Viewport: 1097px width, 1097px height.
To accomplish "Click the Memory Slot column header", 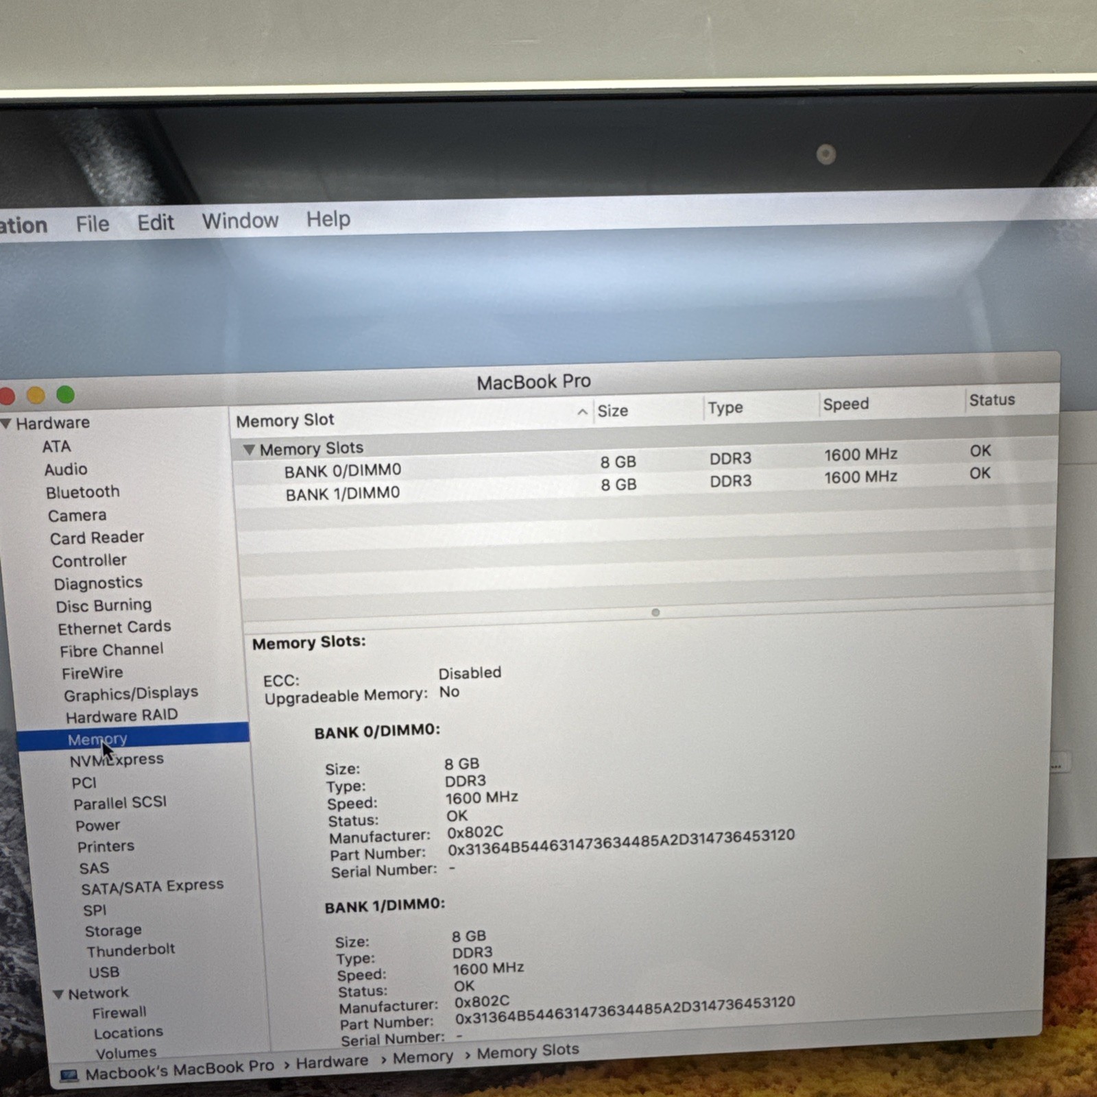I will click(285, 420).
